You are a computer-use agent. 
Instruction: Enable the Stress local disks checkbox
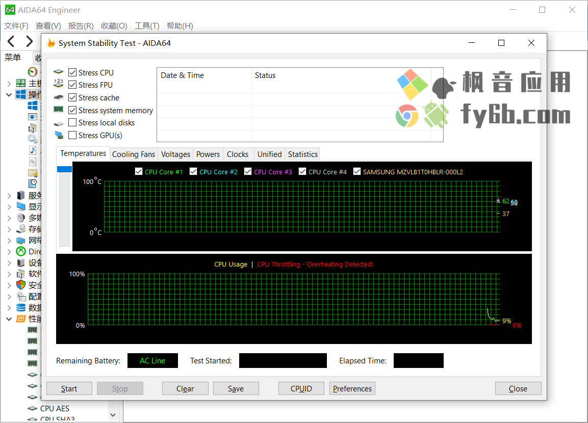[x=72, y=122]
